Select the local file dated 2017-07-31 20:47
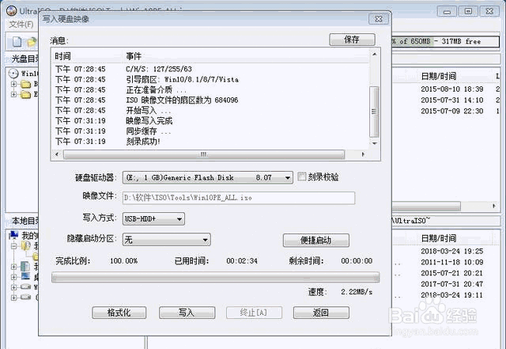 (x=446, y=284)
